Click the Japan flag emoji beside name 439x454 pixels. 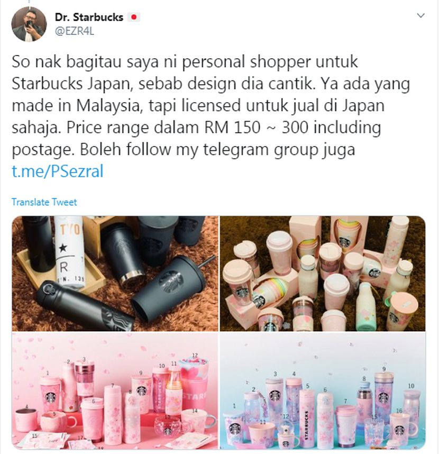click(x=134, y=17)
